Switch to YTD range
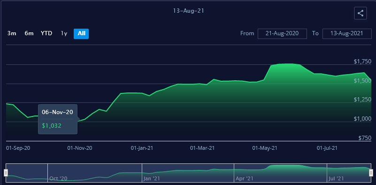 (x=46, y=34)
